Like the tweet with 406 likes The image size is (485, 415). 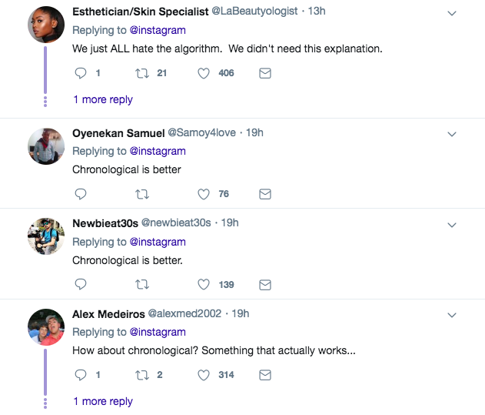(x=204, y=73)
